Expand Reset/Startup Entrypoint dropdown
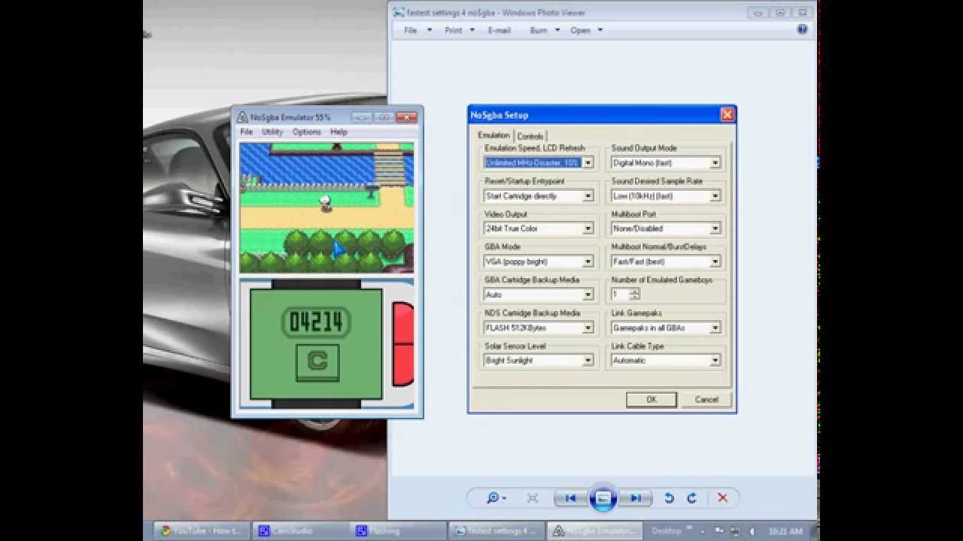This screenshot has width=963, height=541. tap(588, 195)
